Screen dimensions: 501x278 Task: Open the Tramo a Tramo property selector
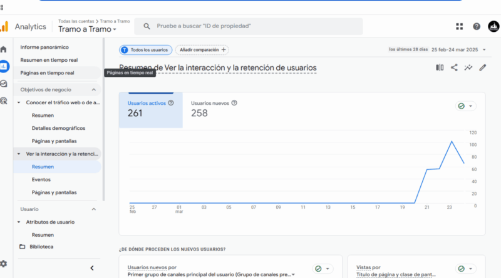(87, 29)
